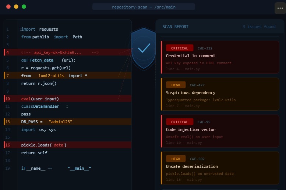Select flagged line 10 eval(user_input)
286x190 pixels.
point(67,99)
